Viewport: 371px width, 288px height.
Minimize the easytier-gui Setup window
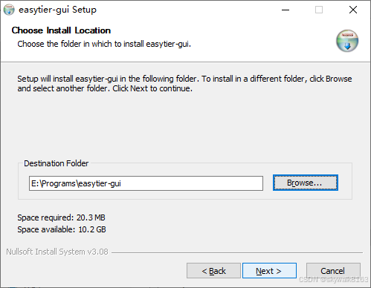pos(285,10)
